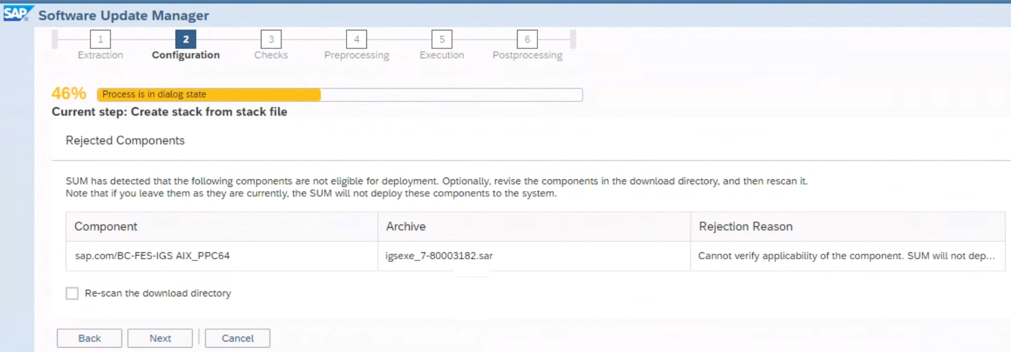Click the Back button
Screen dimensions: 1011x352
coord(89,338)
